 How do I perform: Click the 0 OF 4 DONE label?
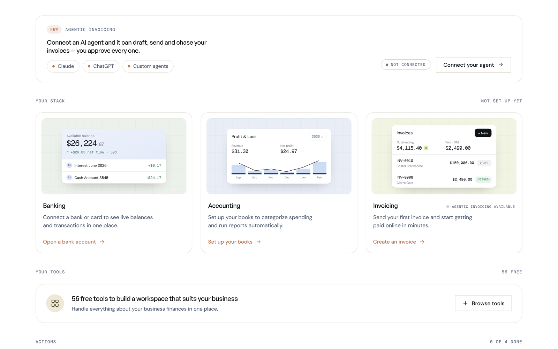click(x=506, y=342)
